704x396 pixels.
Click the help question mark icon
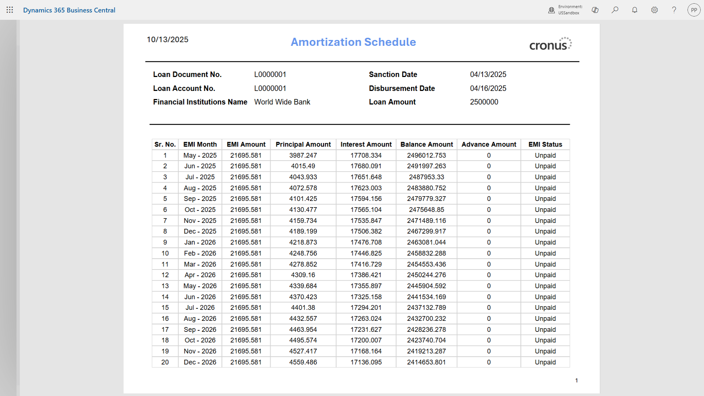pos(674,10)
